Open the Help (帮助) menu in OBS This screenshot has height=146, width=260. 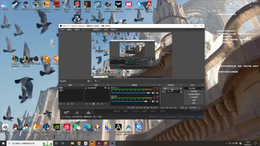point(113,30)
